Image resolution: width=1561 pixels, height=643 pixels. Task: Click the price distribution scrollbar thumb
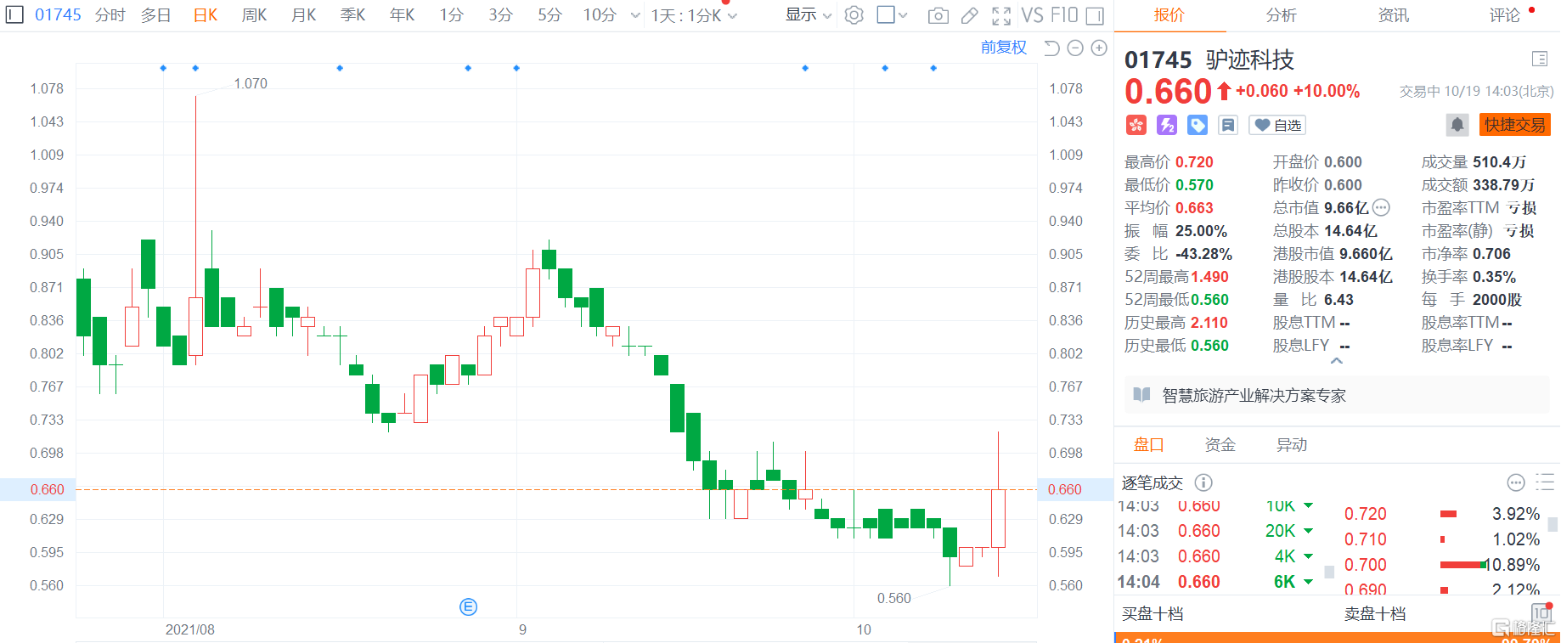coord(1553,524)
